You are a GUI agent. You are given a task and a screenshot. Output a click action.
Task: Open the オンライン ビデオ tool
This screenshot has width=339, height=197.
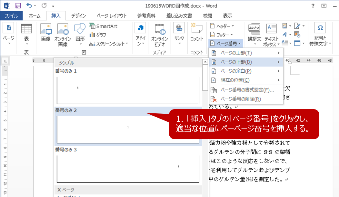click(x=160, y=35)
